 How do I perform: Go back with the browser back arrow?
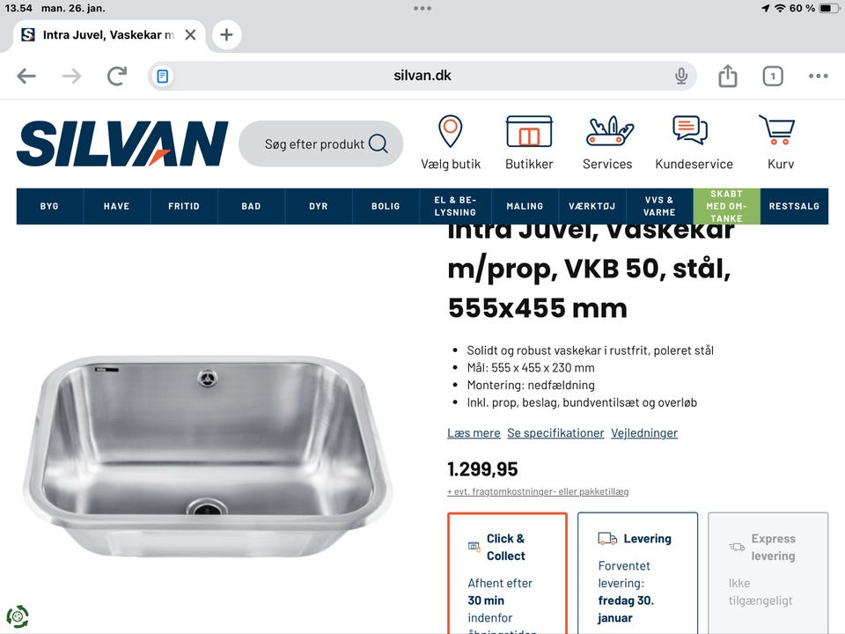click(x=26, y=76)
